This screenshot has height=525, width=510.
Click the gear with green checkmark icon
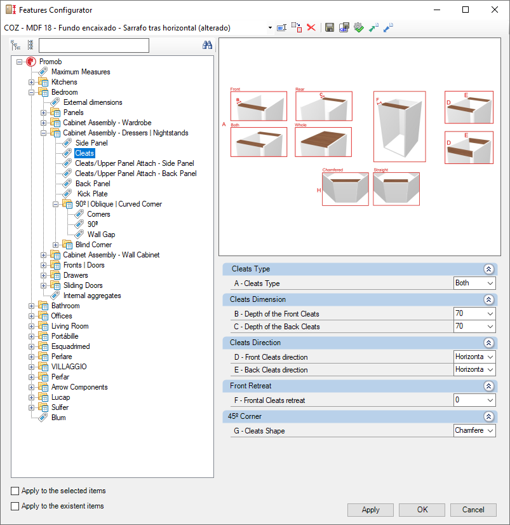359,27
